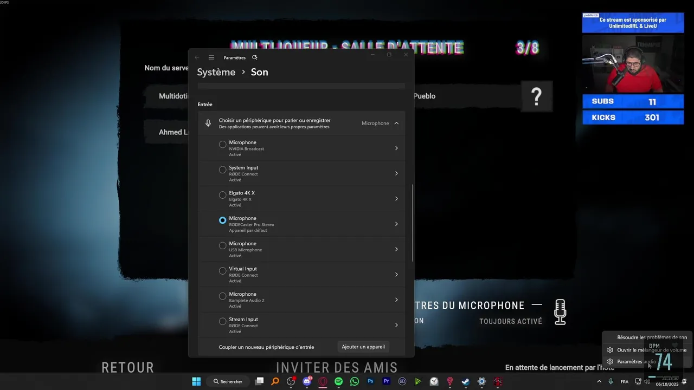Open Discord from the taskbar
Image resolution: width=694 pixels, height=390 pixels.
click(307, 381)
